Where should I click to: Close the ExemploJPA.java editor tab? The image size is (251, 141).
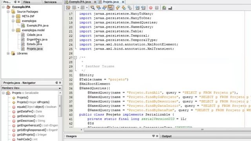[95, 2]
